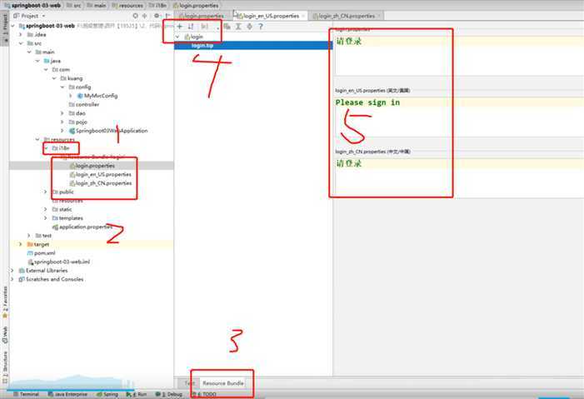
Task: Add a new property with plus icon
Action: 179,27
